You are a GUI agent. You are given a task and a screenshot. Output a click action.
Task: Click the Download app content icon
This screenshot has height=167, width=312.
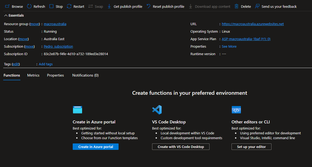click(x=191, y=6)
